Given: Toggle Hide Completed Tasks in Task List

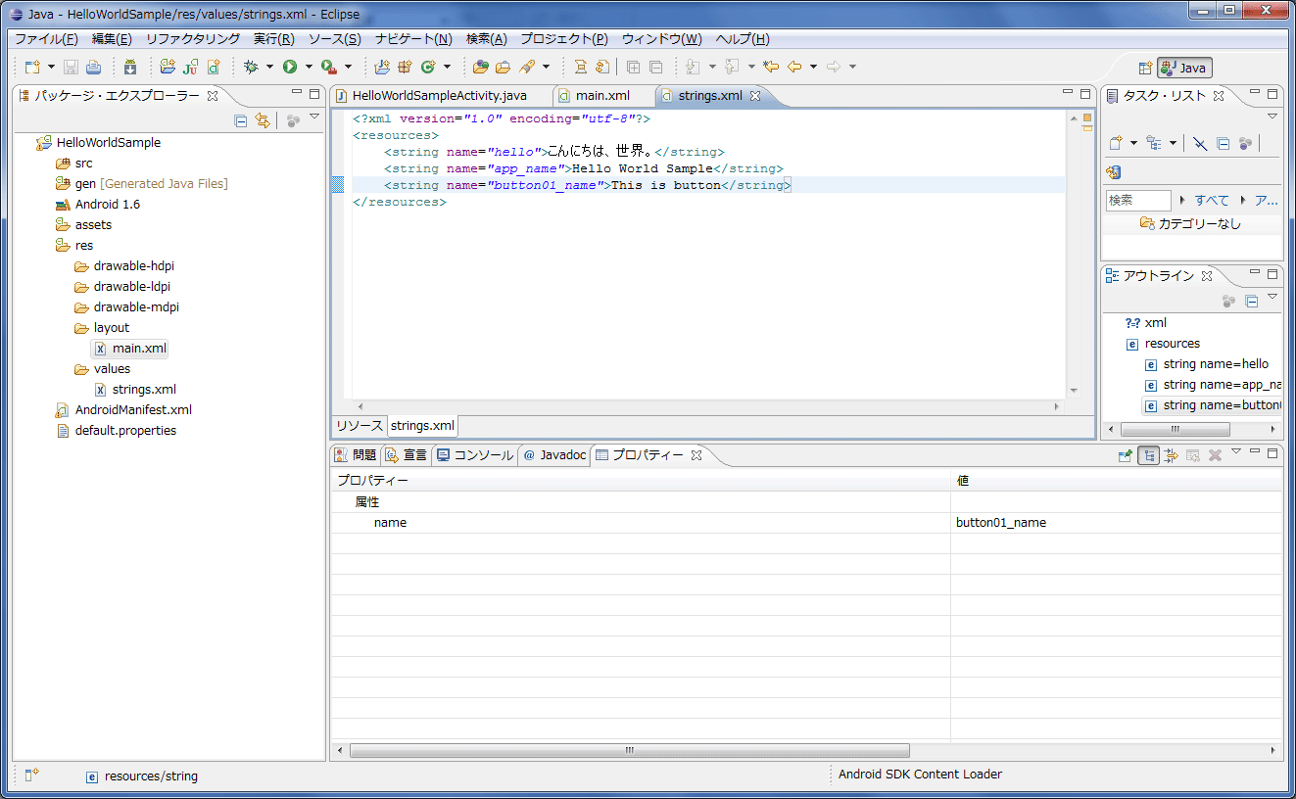Looking at the screenshot, I should 1200,143.
